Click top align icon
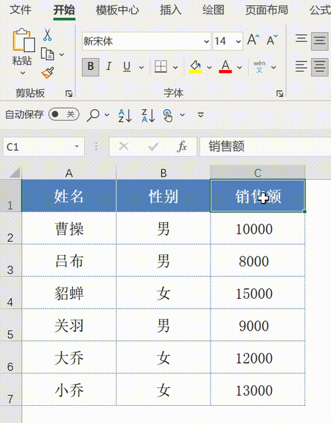Screen dimensions: 331x423 point(301,38)
